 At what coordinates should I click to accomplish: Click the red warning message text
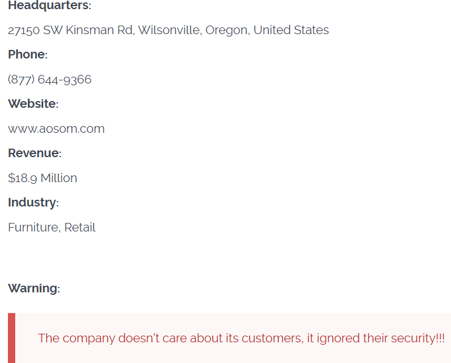point(241,338)
